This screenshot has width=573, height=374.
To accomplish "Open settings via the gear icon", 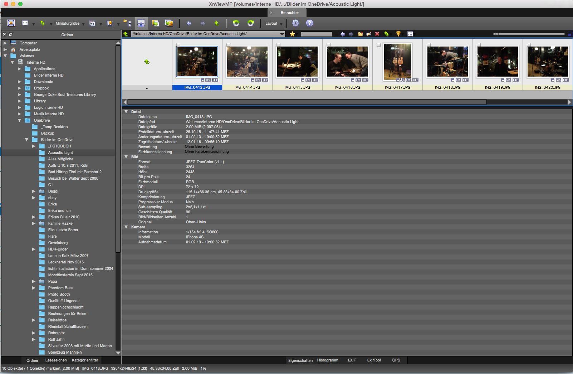I will [x=295, y=23].
